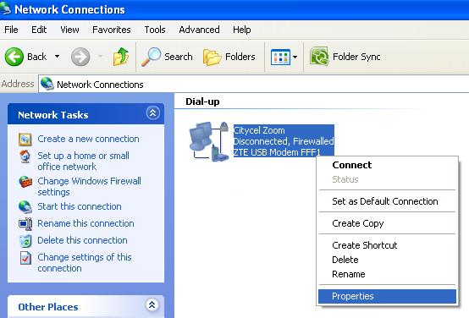Image resolution: width=469 pixels, height=318 pixels.
Task: Click the Start this connection globe icon
Action: [x=25, y=206]
